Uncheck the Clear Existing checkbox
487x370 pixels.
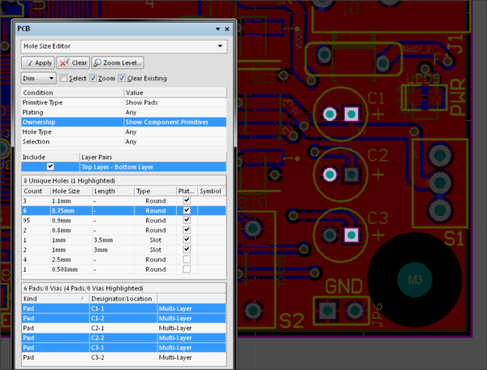(122, 79)
